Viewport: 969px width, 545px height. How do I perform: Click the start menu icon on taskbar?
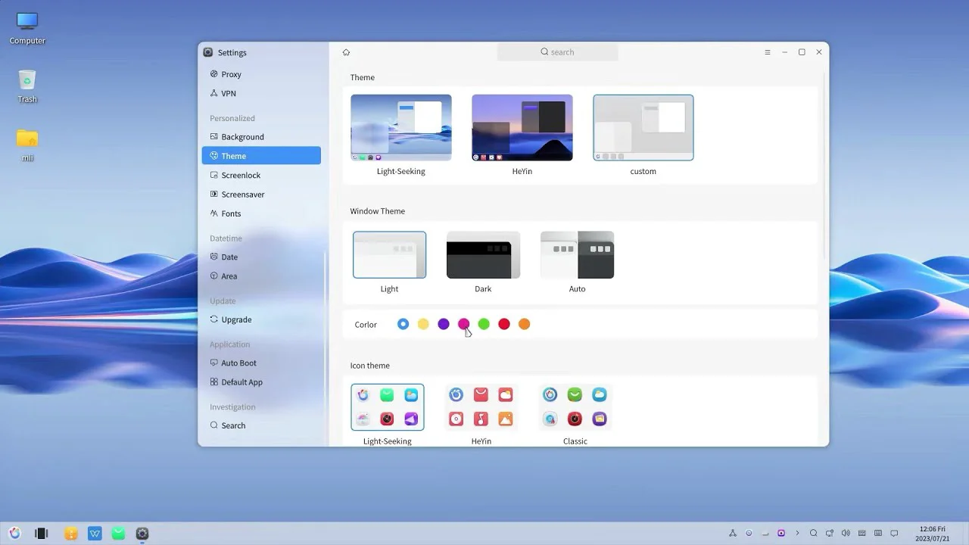(14, 534)
